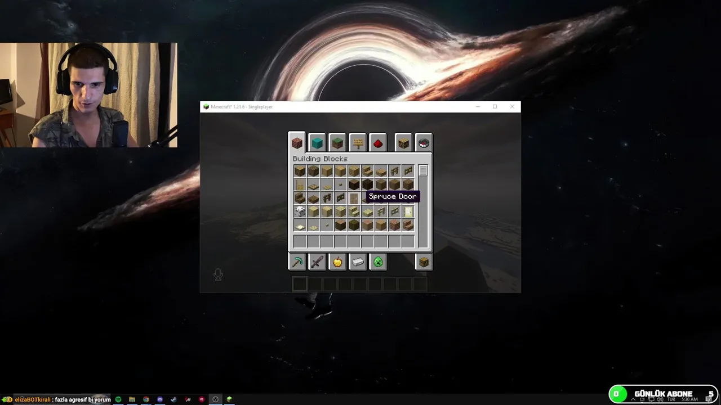Screen dimensions: 721x405
Task: Open the Saved Hotbars bookshelf tab
Action: point(403,143)
